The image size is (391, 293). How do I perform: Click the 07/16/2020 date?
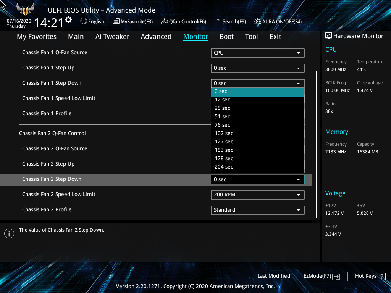[19, 21]
